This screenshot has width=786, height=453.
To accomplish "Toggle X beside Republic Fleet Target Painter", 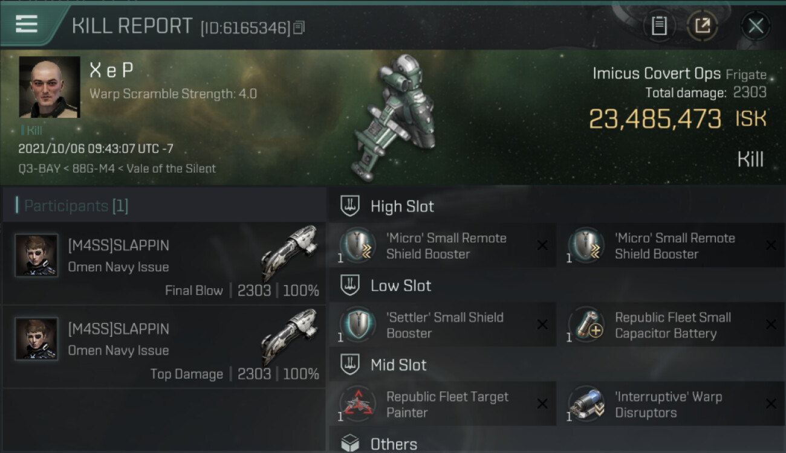I will click(x=542, y=404).
